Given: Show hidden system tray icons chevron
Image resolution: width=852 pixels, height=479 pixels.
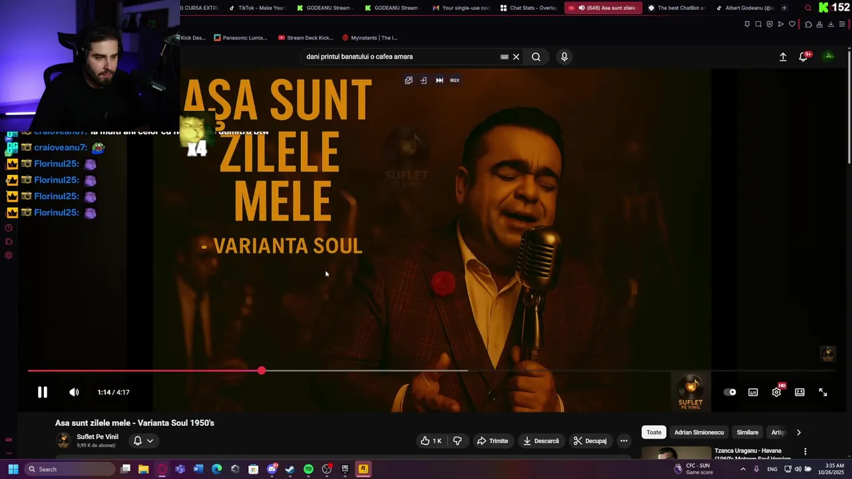Looking at the screenshot, I should tap(743, 469).
